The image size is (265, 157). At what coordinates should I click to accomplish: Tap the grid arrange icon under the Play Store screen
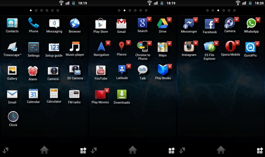(171, 151)
